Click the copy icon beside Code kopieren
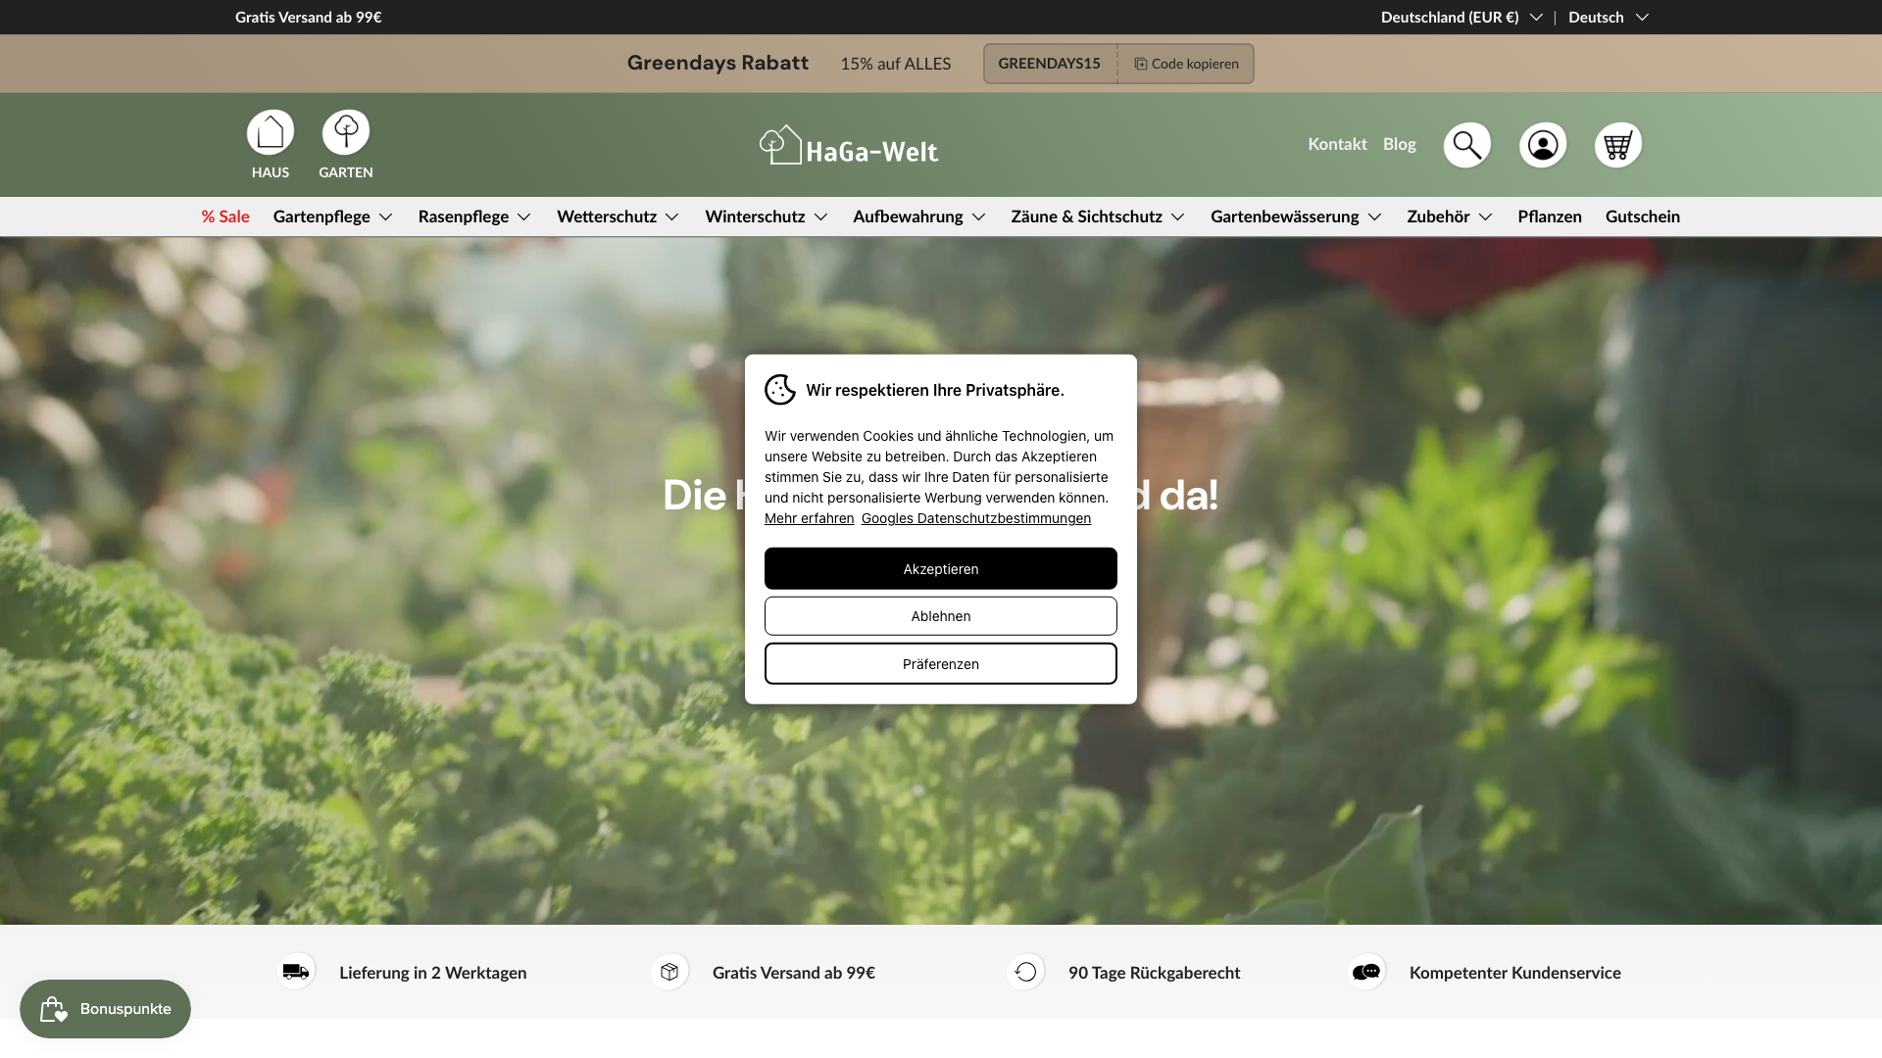 1141,64
